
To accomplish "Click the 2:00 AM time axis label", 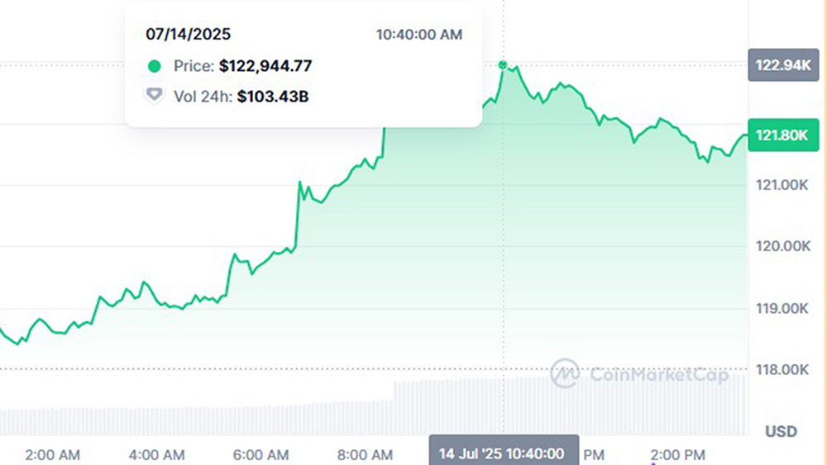I will tap(53, 455).
